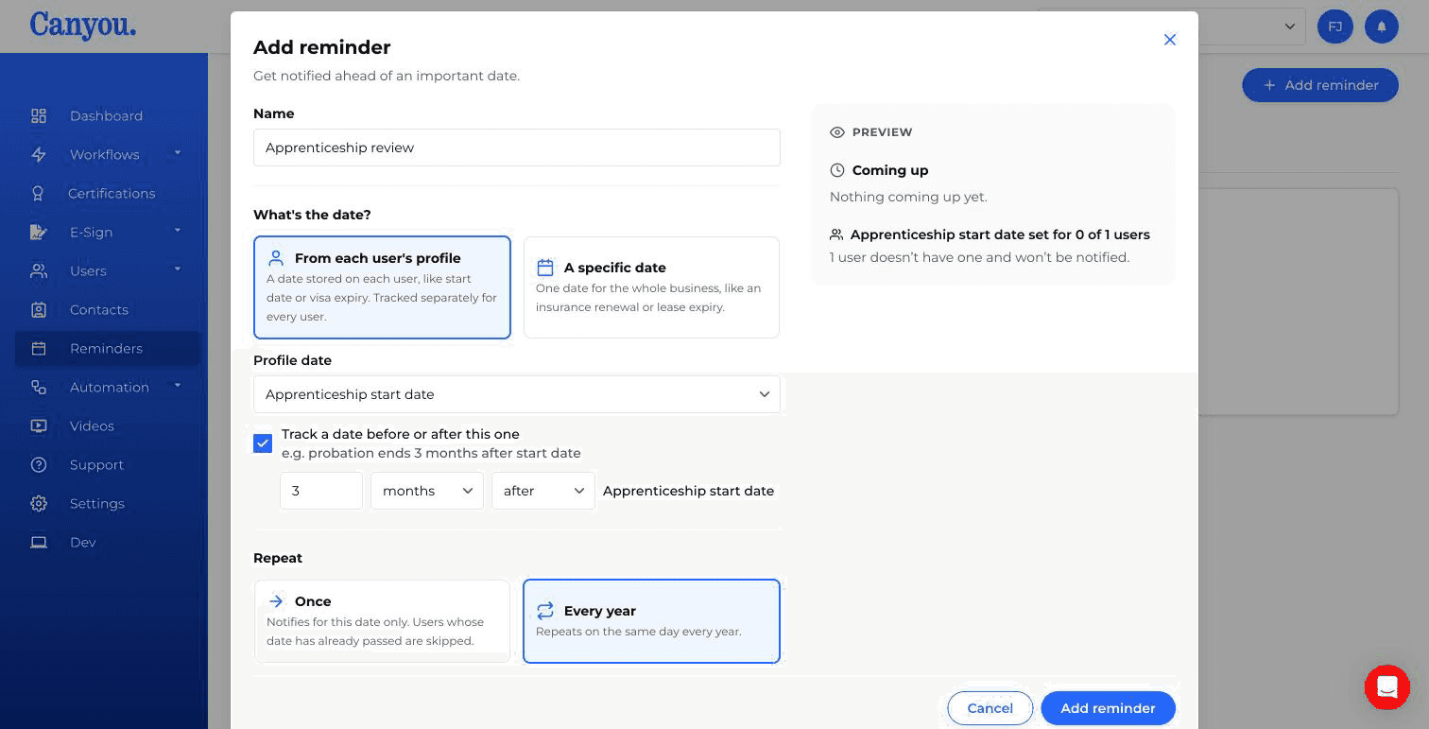
Task: Close the Add reminder dialog with X
Action: tap(1170, 40)
